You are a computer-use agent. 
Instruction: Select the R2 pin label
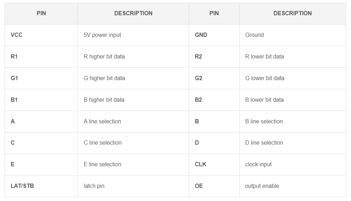point(198,57)
